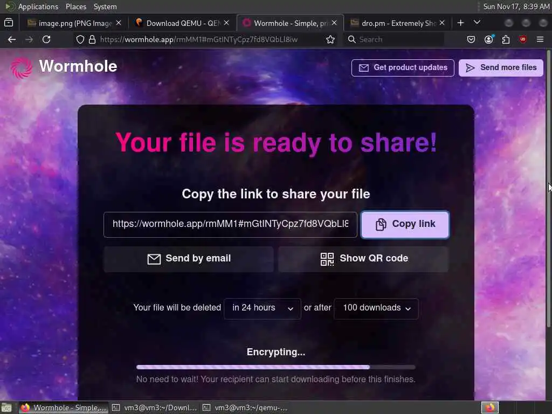
Task: Show desktop icon in bottom panel
Action: (x=6, y=408)
